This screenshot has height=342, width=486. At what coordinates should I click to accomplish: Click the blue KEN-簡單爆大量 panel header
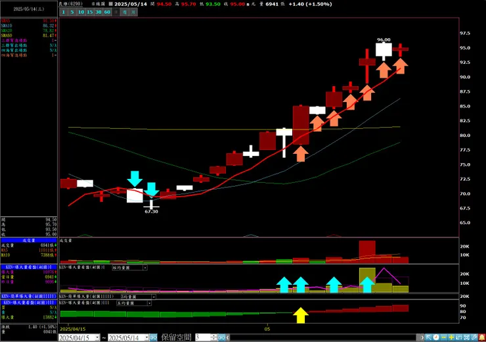[x=29, y=297]
